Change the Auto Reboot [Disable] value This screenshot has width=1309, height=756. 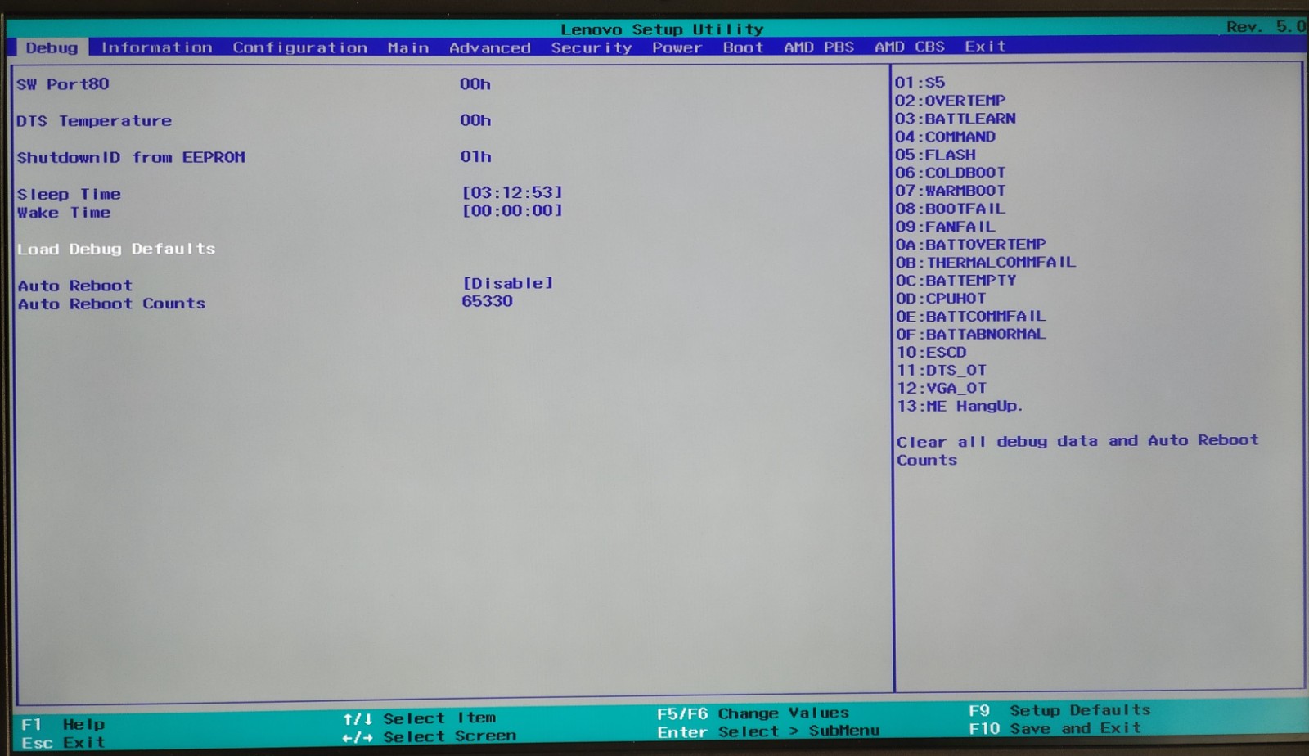point(508,283)
